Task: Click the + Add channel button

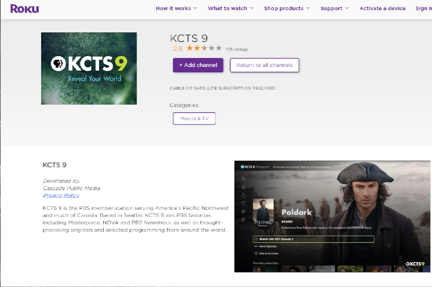Action: coord(198,65)
